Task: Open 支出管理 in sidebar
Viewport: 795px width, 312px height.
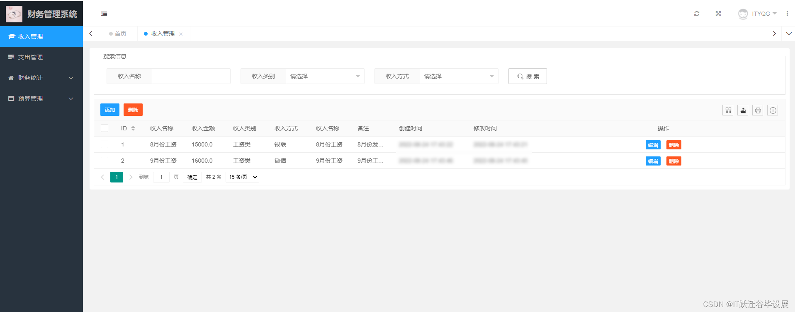Action: (41, 57)
